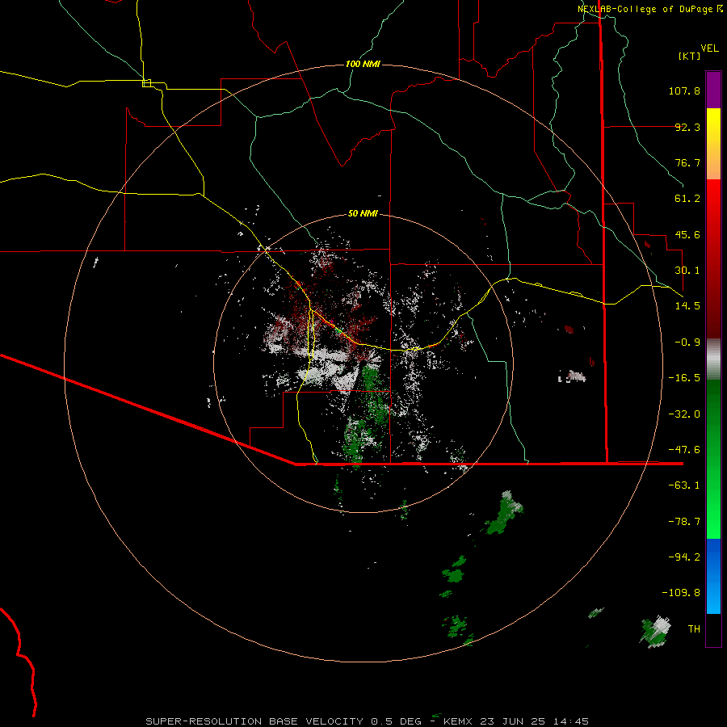Select the 45.6 scale label
This screenshot has width=727, height=727.
687,234
